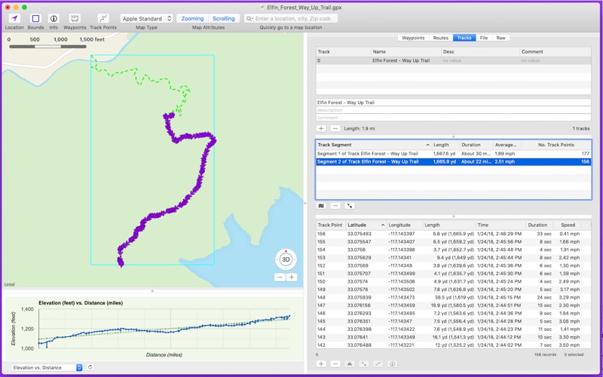Click the info icon below track points table
This screenshot has width=603, height=377.
(x=392, y=364)
